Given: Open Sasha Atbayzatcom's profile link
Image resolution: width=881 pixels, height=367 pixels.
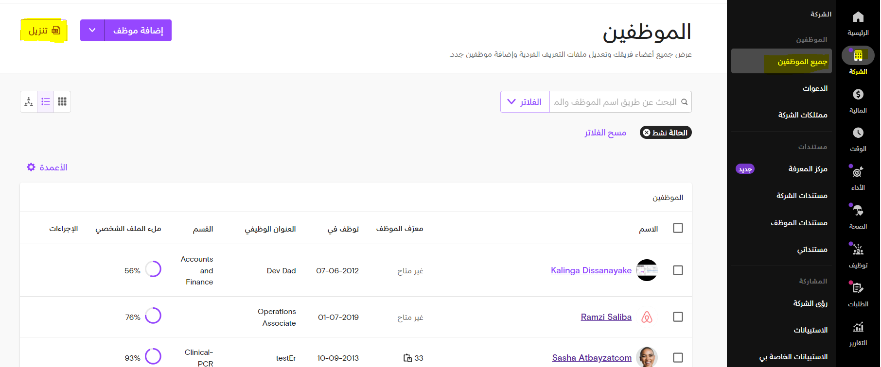Looking at the screenshot, I should 592,358.
